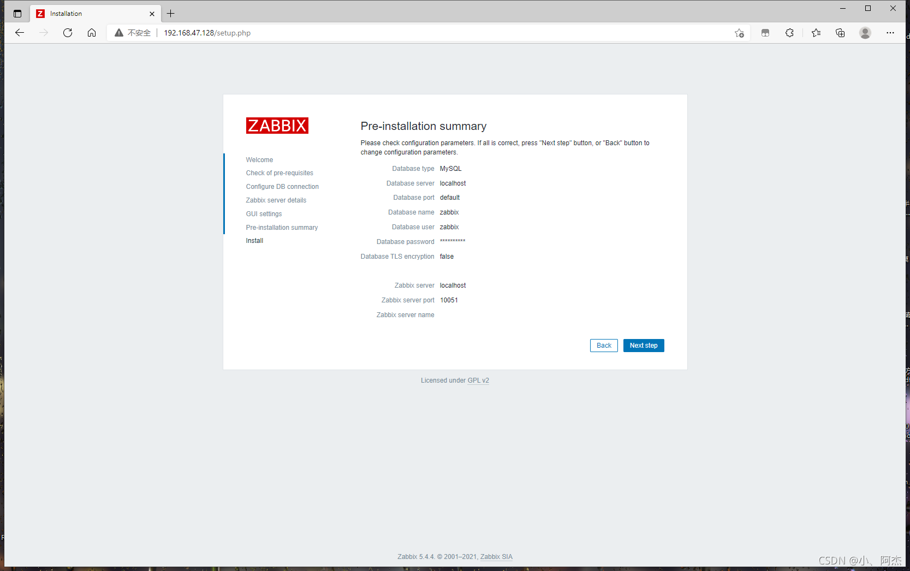Select the Installation browser tab

point(96,14)
